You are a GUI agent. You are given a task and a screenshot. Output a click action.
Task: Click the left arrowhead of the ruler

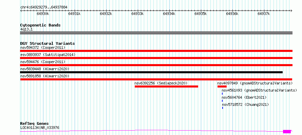click(21, 11)
